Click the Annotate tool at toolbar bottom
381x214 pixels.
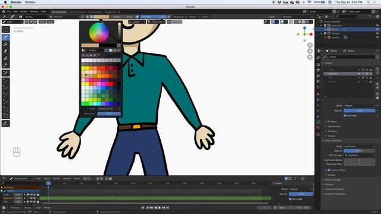(x=5, y=124)
